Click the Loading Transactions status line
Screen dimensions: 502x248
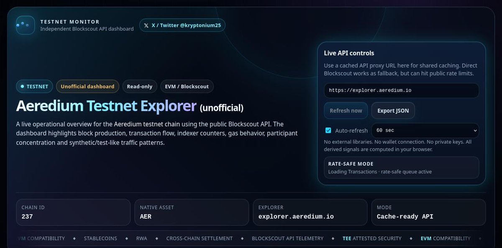(380, 172)
